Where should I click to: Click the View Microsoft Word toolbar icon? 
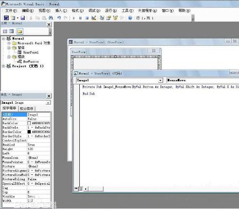tap(6, 18)
